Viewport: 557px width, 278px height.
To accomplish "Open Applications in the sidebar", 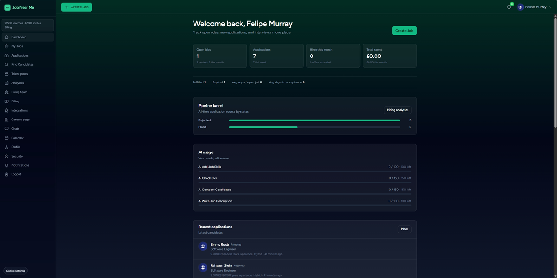I will [28, 56].
